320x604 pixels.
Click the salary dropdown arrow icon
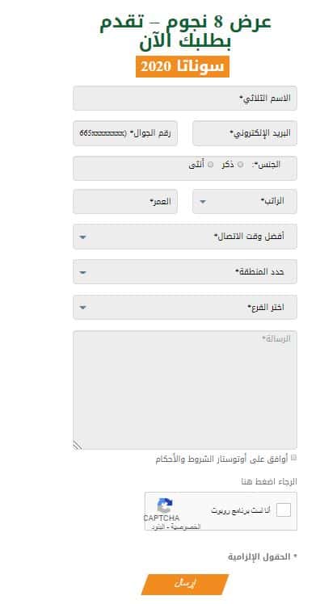(203, 201)
